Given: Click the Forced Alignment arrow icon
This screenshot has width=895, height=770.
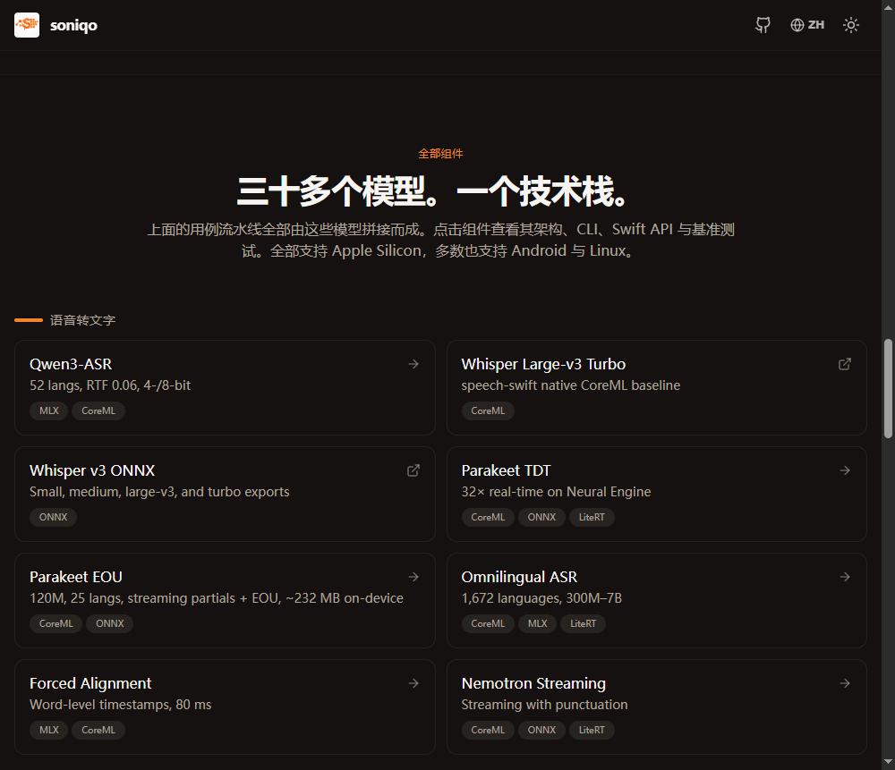Looking at the screenshot, I should pos(413,683).
